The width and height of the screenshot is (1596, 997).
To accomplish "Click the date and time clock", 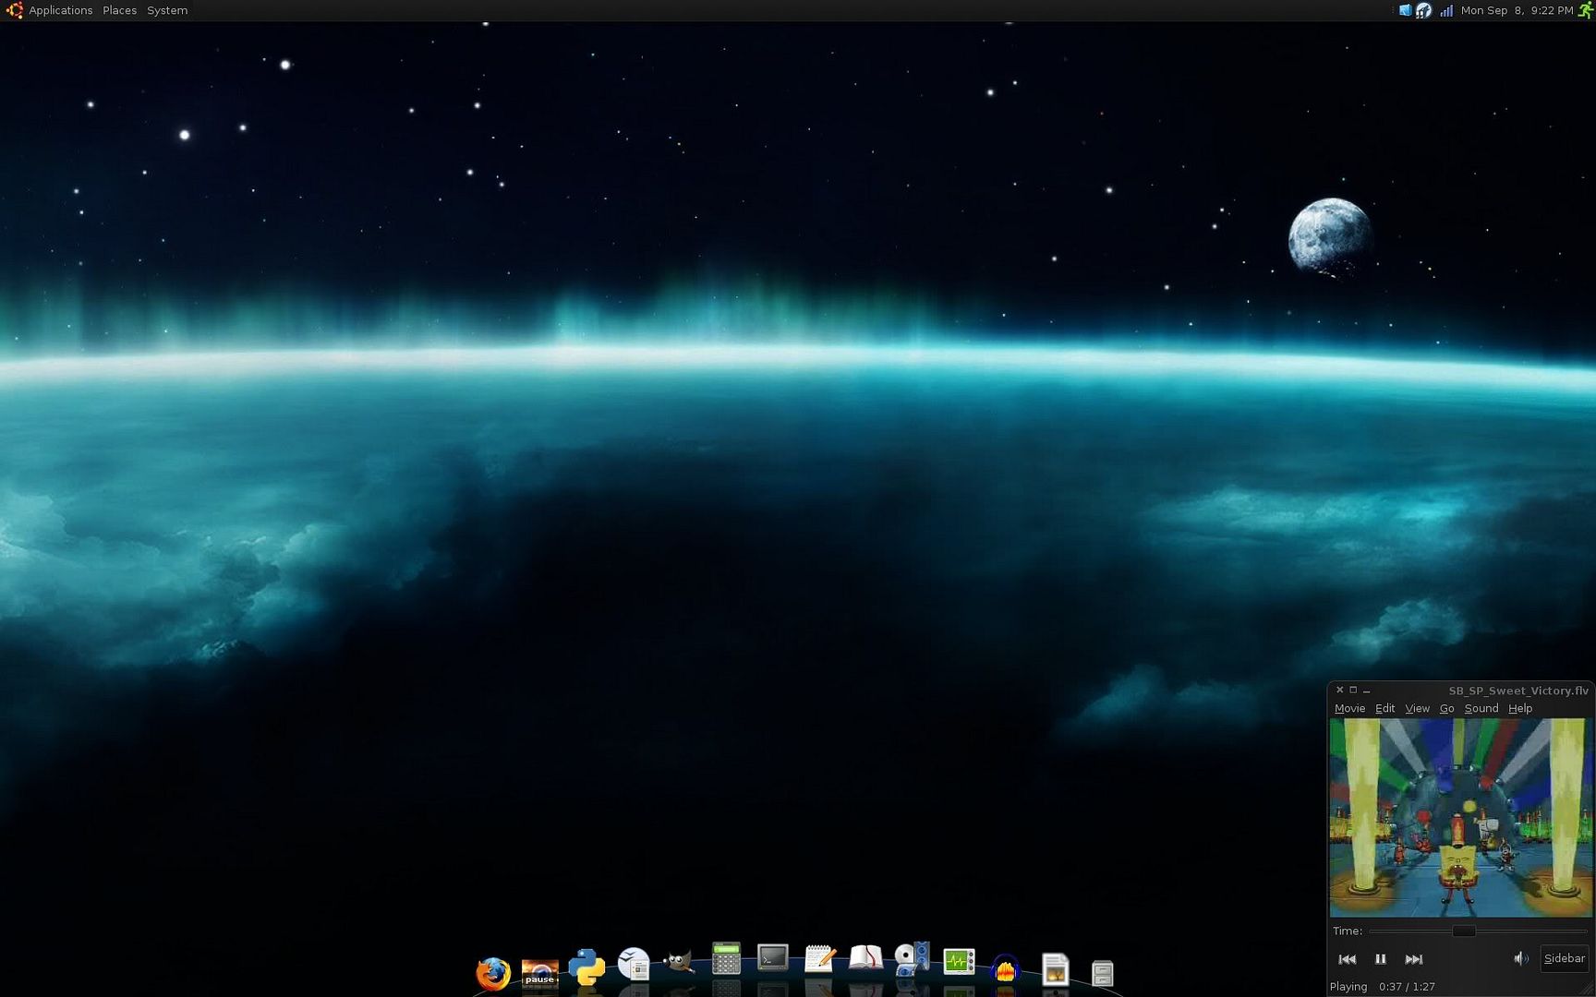I will click(x=1517, y=10).
